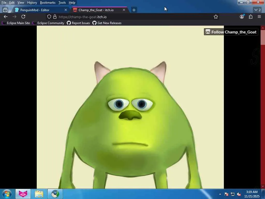Click the muted volume tray icon
The height and width of the screenshot is (199, 265).
coord(239,194)
